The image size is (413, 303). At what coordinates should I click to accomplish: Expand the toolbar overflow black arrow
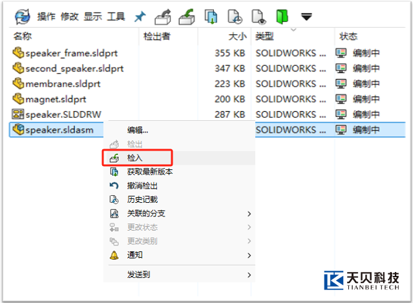(306, 17)
